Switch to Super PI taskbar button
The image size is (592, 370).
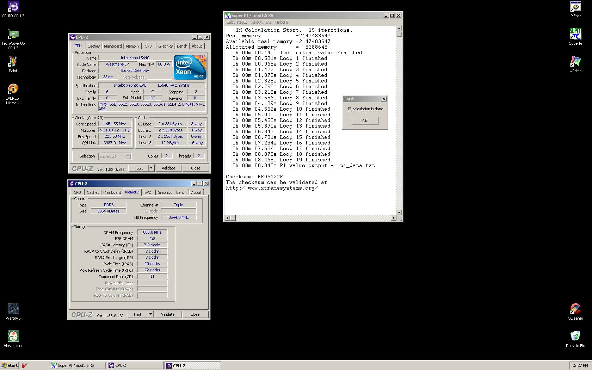tap(78, 365)
